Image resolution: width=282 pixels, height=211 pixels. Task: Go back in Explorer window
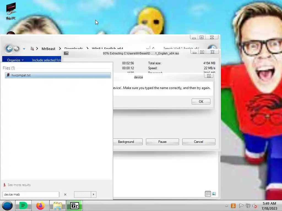point(9,48)
